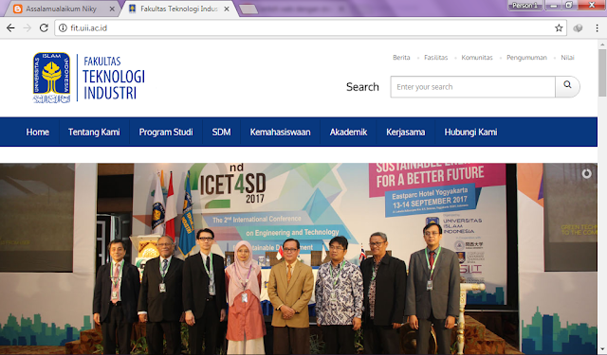Click the Fakultas Teknologi Industri title text
The width and height of the screenshot is (607, 355).
114,78
